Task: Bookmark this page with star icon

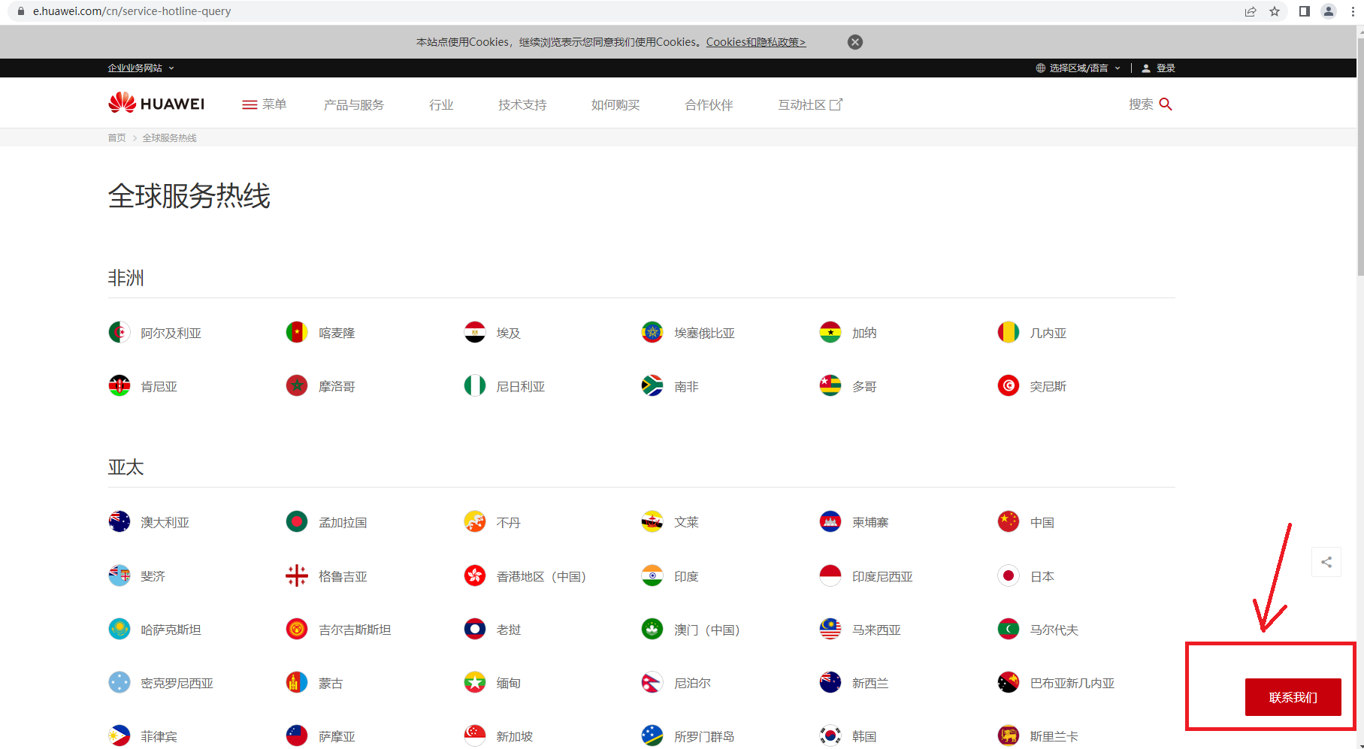Action: pyautogui.click(x=1275, y=11)
